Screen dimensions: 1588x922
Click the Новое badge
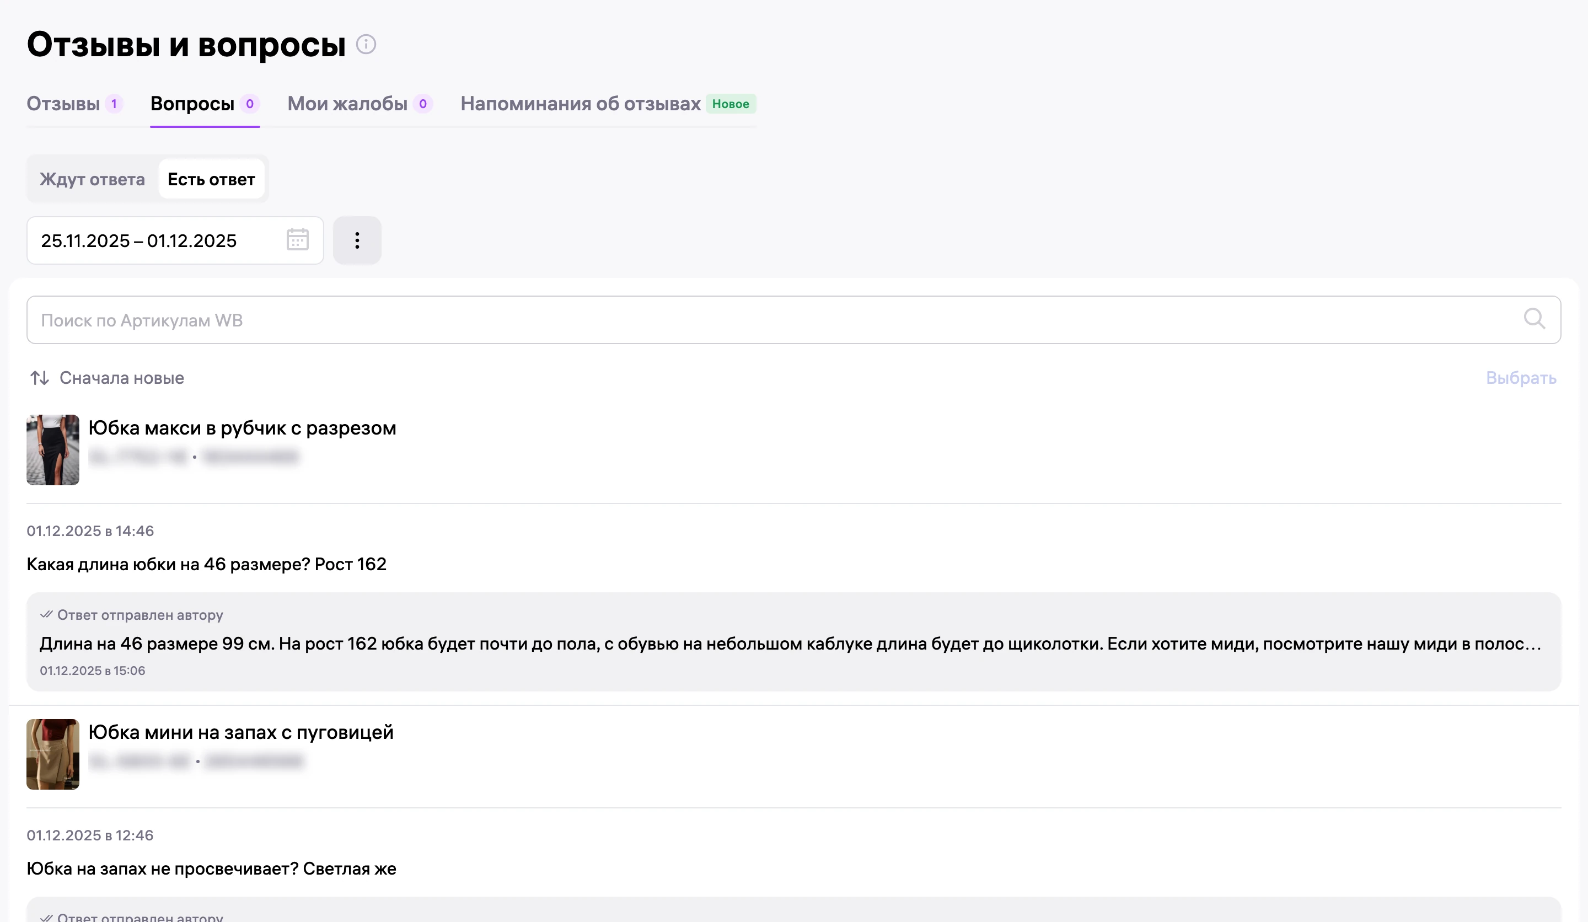731,104
